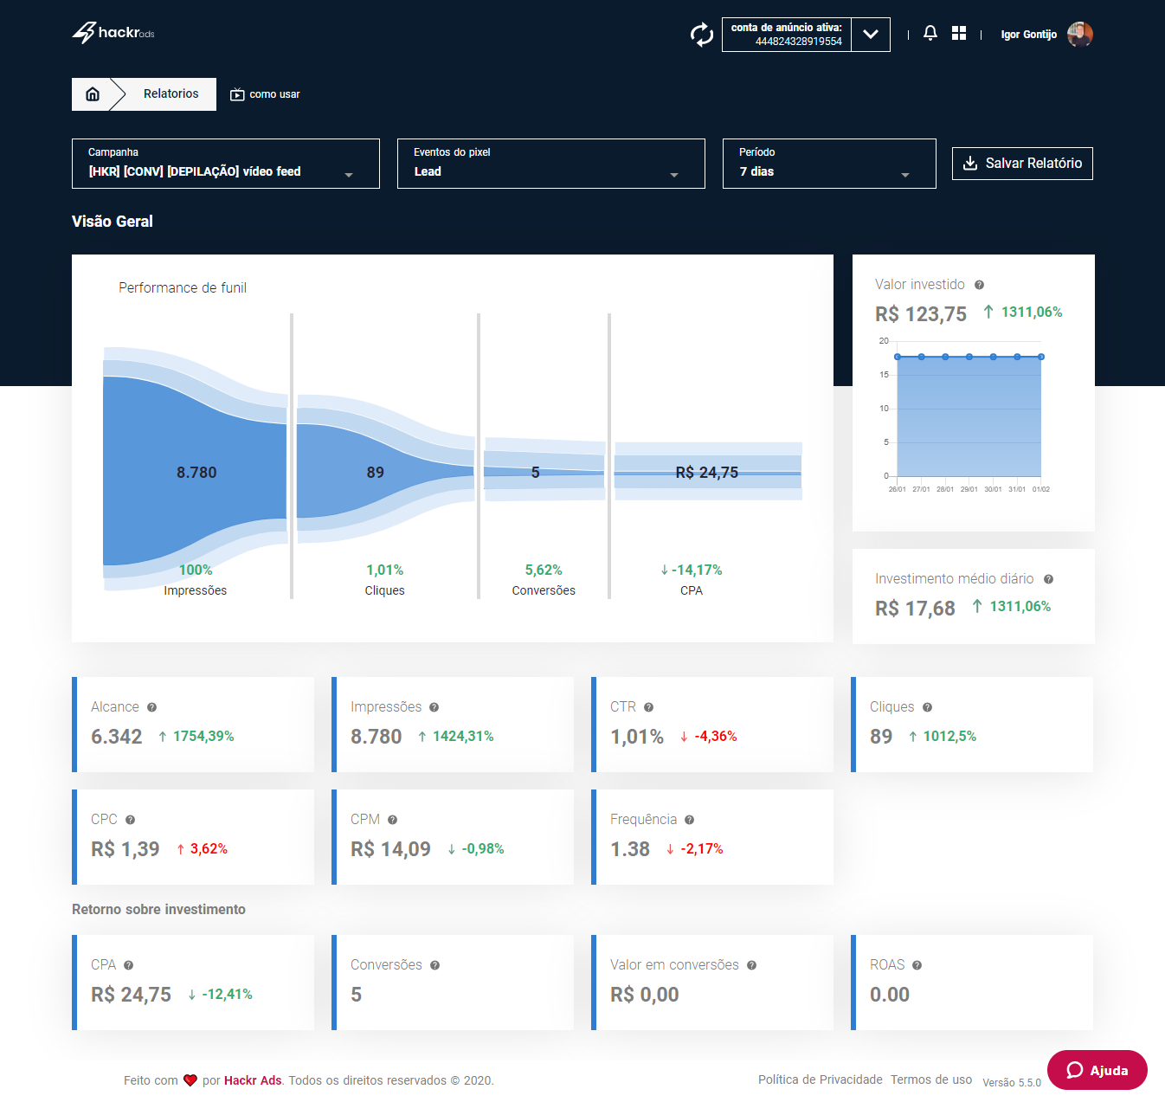Click the Hackr Ads logo
The image size is (1165, 1102).
click(x=113, y=33)
